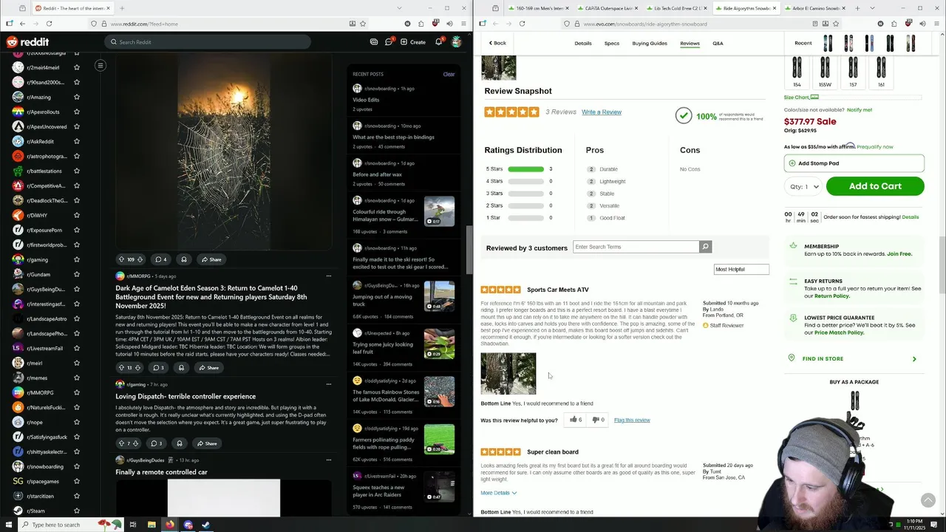Click Add to Cart button

(x=875, y=186)
